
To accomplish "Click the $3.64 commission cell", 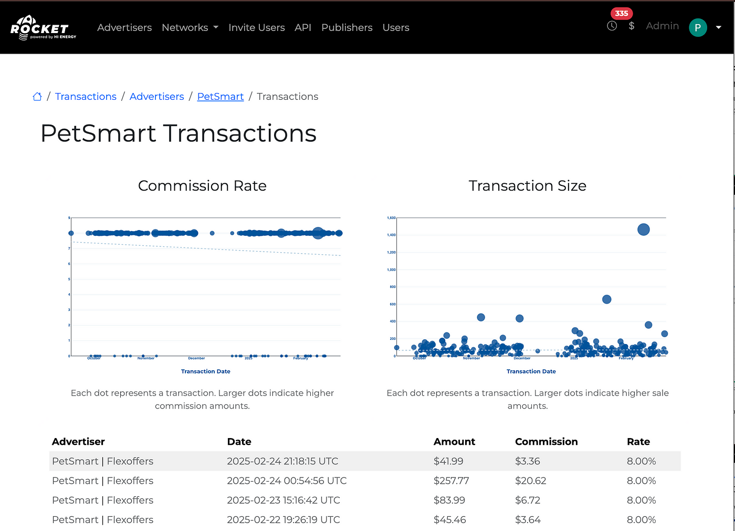I will [528, 519].
